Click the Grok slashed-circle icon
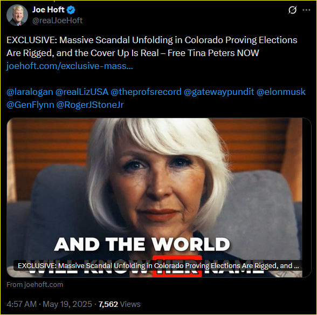 click(292, 10)
